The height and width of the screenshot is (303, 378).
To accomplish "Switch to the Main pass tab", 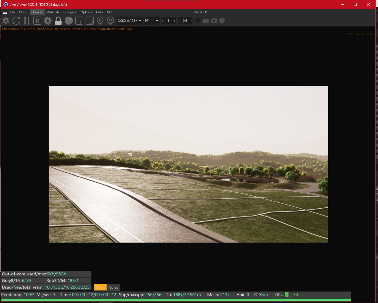I will 100,287.
